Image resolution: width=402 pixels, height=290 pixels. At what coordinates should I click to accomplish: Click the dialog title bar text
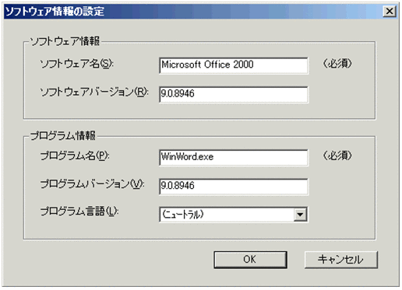pyautogui.click(x=55, y=12)
